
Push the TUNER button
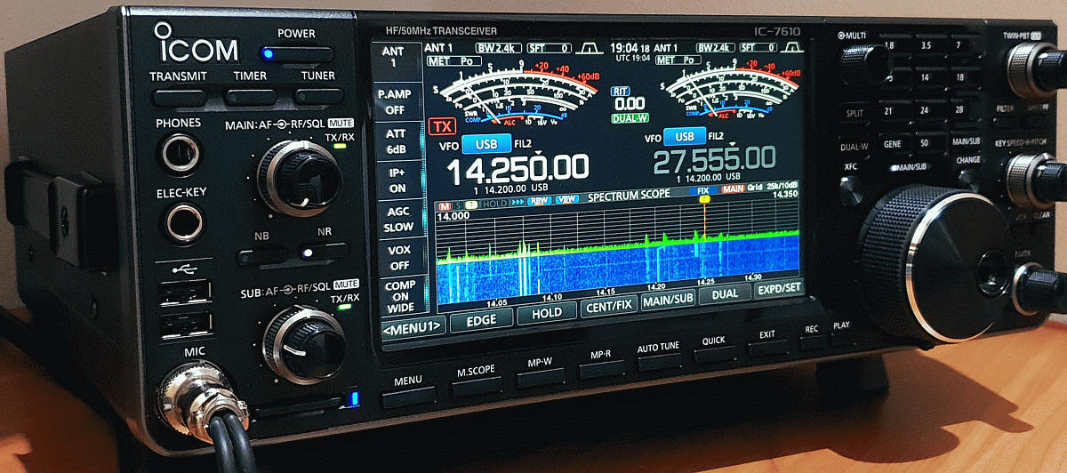pos(317,95)
